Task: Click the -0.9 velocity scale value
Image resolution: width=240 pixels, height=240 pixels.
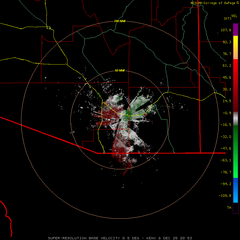Action: click(x=227, y=113)
